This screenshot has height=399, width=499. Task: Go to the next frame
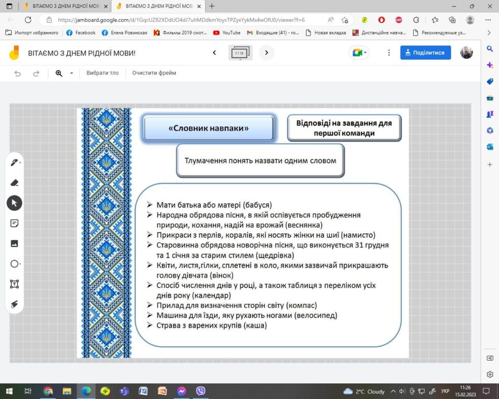pos(267,53)
